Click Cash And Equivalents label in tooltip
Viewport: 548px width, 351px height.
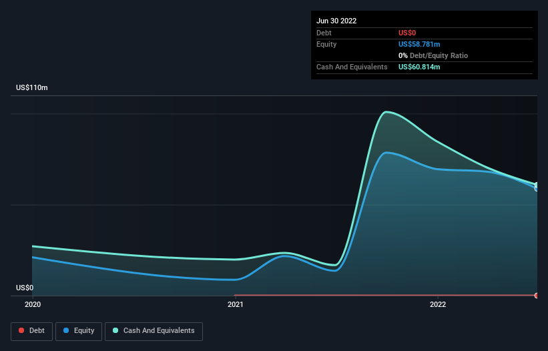coord(352,67)
